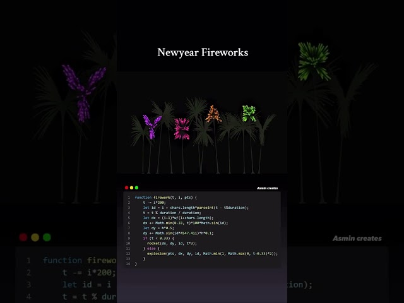Select the line starting "explosion(pts, dx, dy, id"
Viewport: 404px width, 303px height.
click(212, 254)
